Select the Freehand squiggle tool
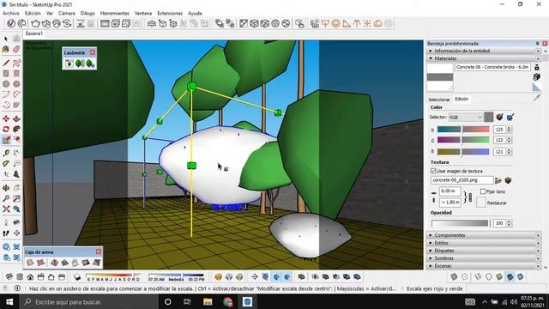The height and width of the screenshot is (309, 549). pyautogui.click(x=16, y=63)
